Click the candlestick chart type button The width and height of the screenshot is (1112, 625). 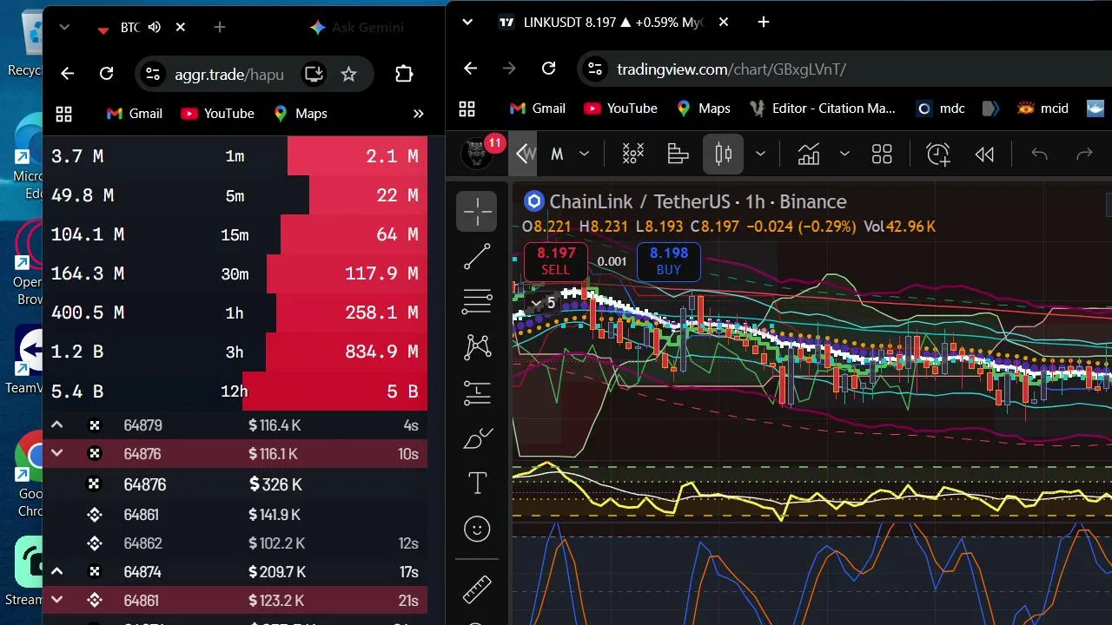coord(723,154)
